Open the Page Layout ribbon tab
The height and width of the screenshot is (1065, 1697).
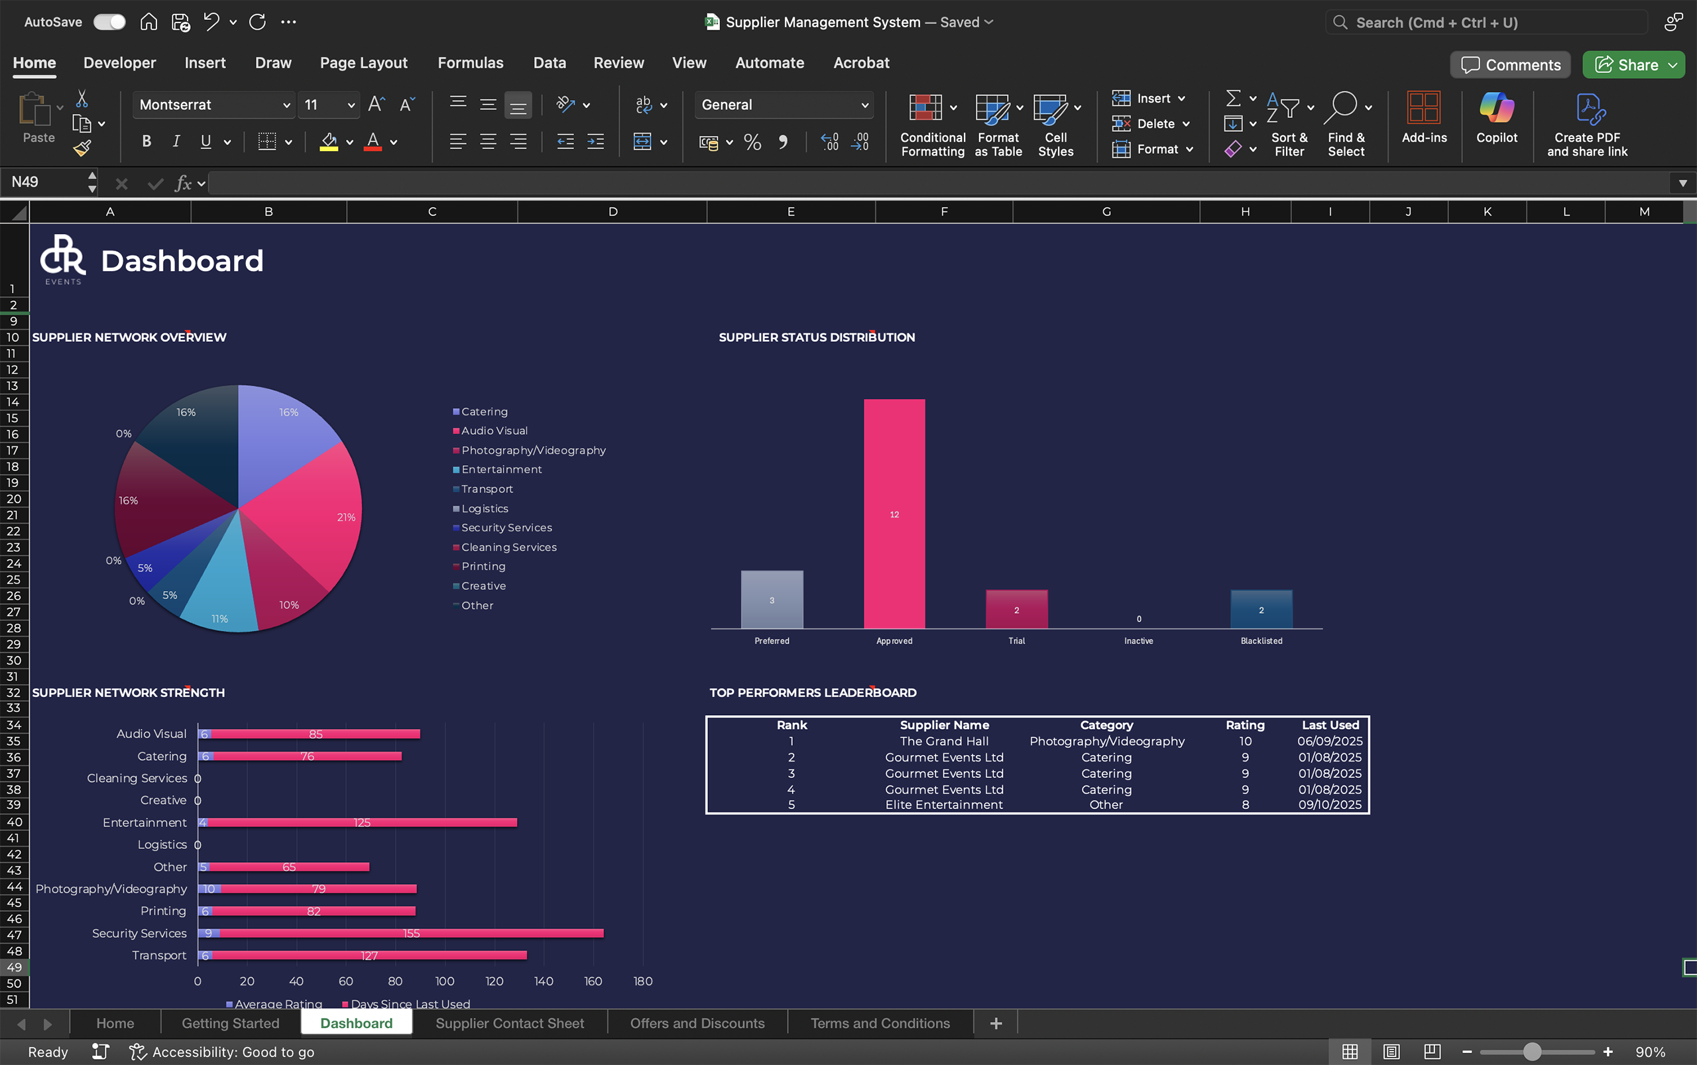pyautogui.click(x=363, y=63)
